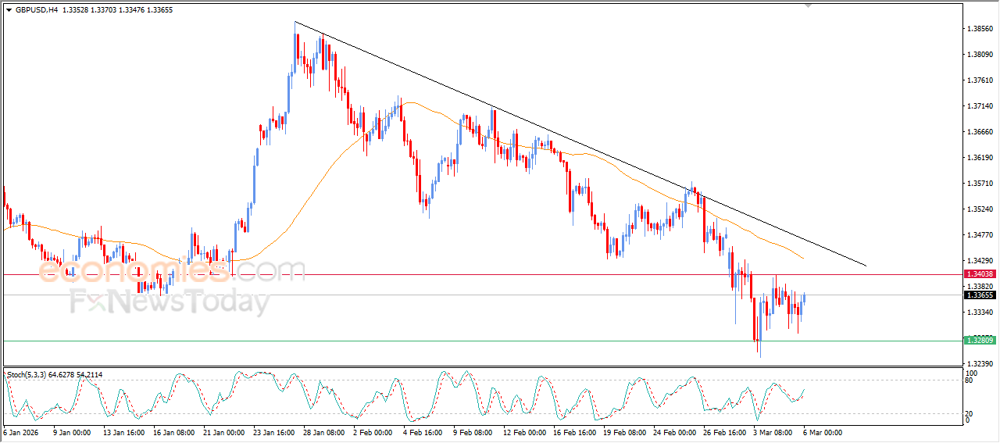Viewport: 1000px width, 443px height.
Task: Click the 13 Jan 16:00 time label
Action: [x=123, y=432]
